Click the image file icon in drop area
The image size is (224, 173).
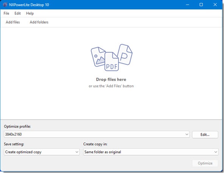coord(98,57)
